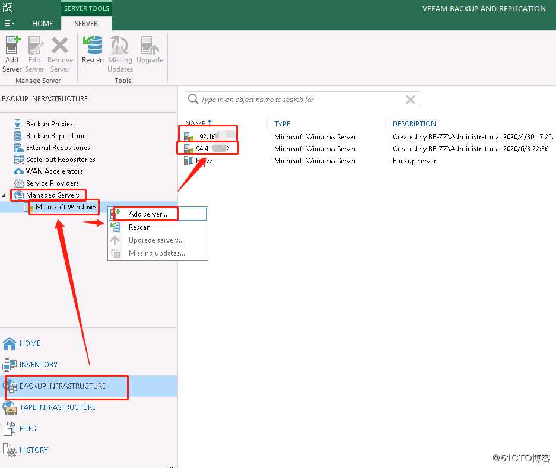
Task: Sort by the TYPE column header
Action: point(282,124)
